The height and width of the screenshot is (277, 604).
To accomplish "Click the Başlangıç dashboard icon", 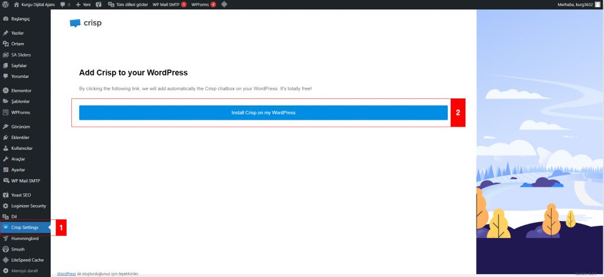I will click(x=5, y=19).
